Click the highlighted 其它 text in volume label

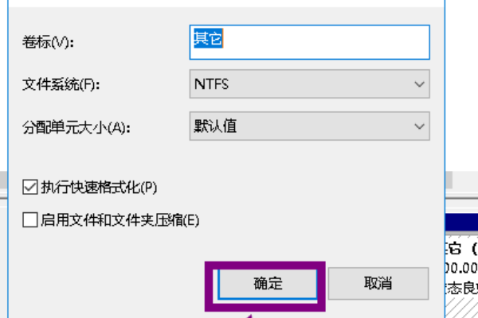click(x=208, y=39)
